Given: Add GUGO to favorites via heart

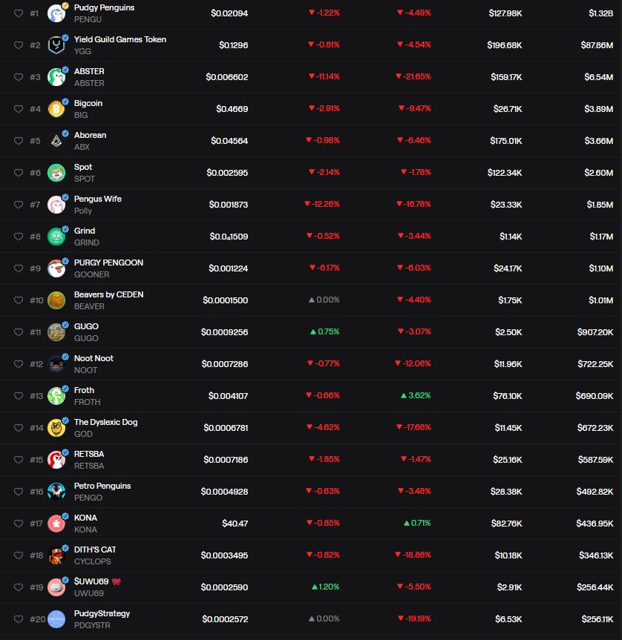Looking at the screenshot, I should [x=19, y=332].
